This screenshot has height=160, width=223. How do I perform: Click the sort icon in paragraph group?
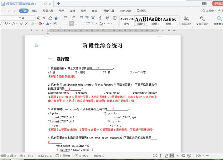point(101,18)
